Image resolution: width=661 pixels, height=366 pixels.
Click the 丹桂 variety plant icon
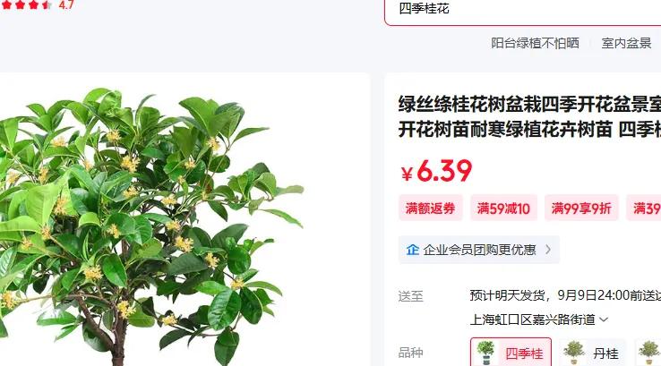click(574, 353)
